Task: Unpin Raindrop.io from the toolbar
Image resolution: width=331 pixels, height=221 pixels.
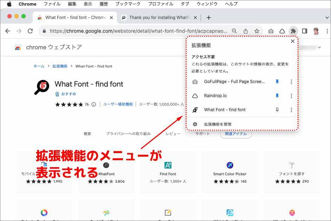Action: coord(277,96)
